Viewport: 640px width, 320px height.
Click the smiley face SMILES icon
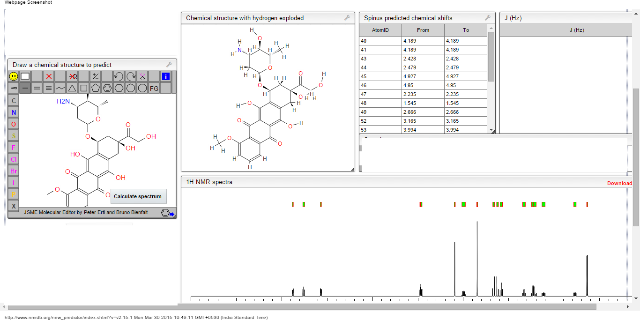pos(14,76)
